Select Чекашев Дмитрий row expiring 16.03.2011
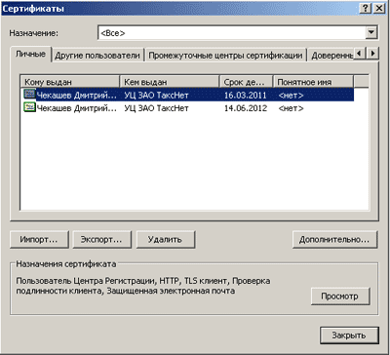Screen dimensions: 390x355 point(187,95)
